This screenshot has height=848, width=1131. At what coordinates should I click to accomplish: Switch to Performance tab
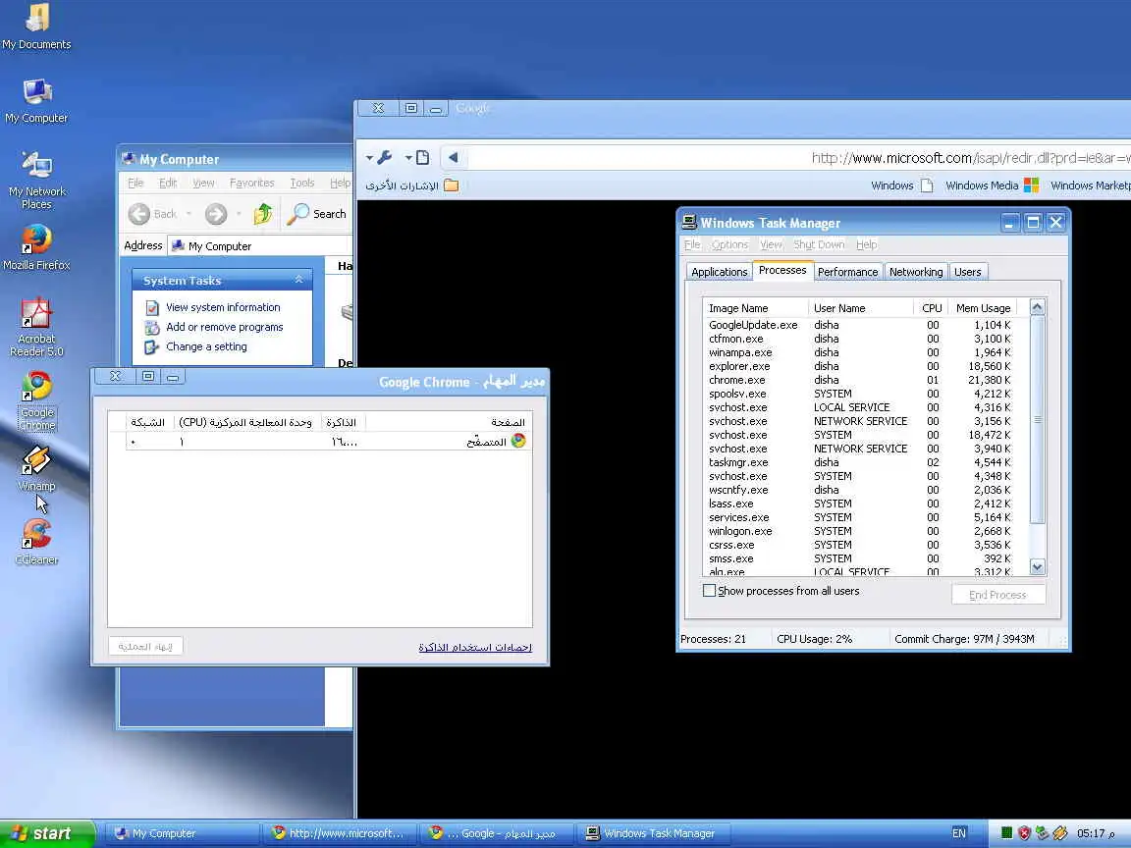(847, 272)
